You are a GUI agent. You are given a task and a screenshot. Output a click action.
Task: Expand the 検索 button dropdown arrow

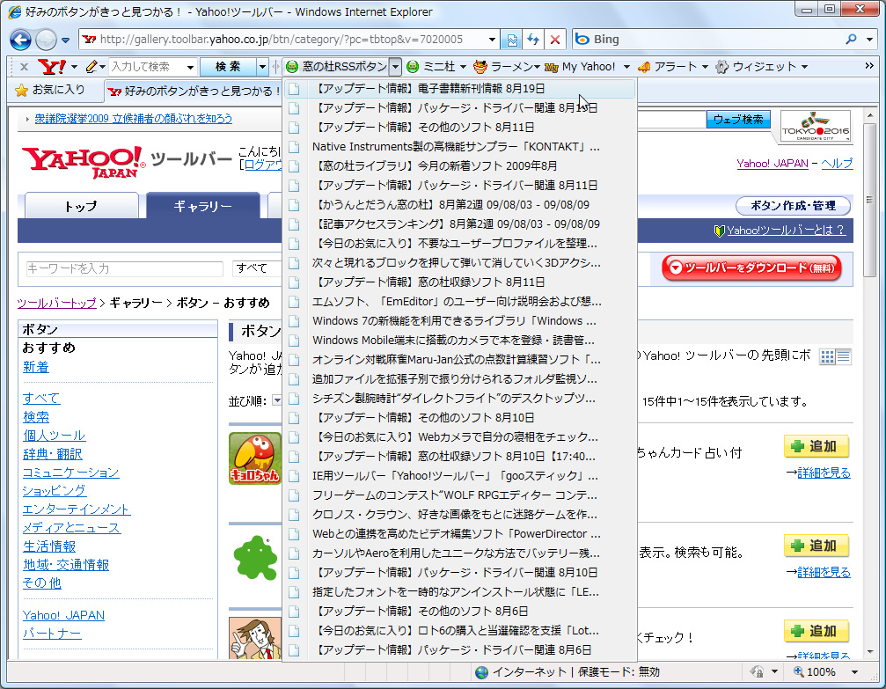coord(260,66)
